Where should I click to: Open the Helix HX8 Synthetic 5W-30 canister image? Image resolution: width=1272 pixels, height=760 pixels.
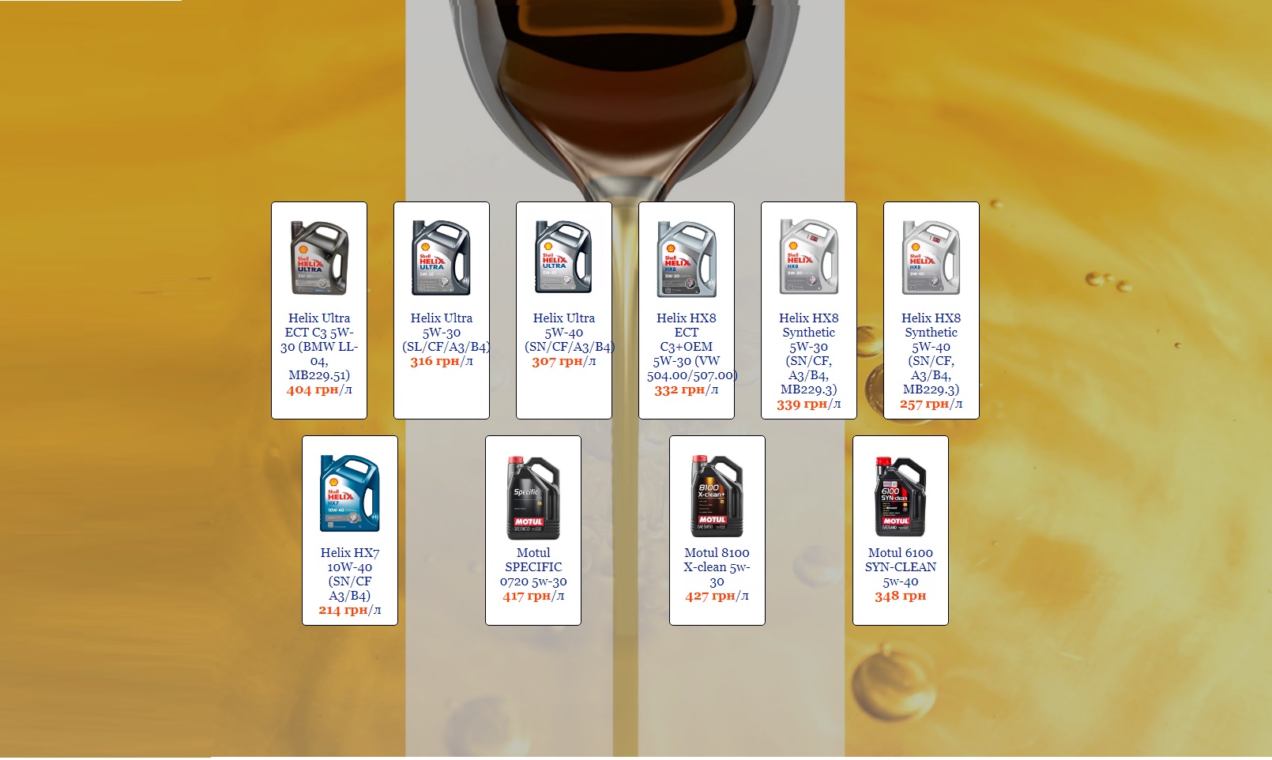point(809,258)
